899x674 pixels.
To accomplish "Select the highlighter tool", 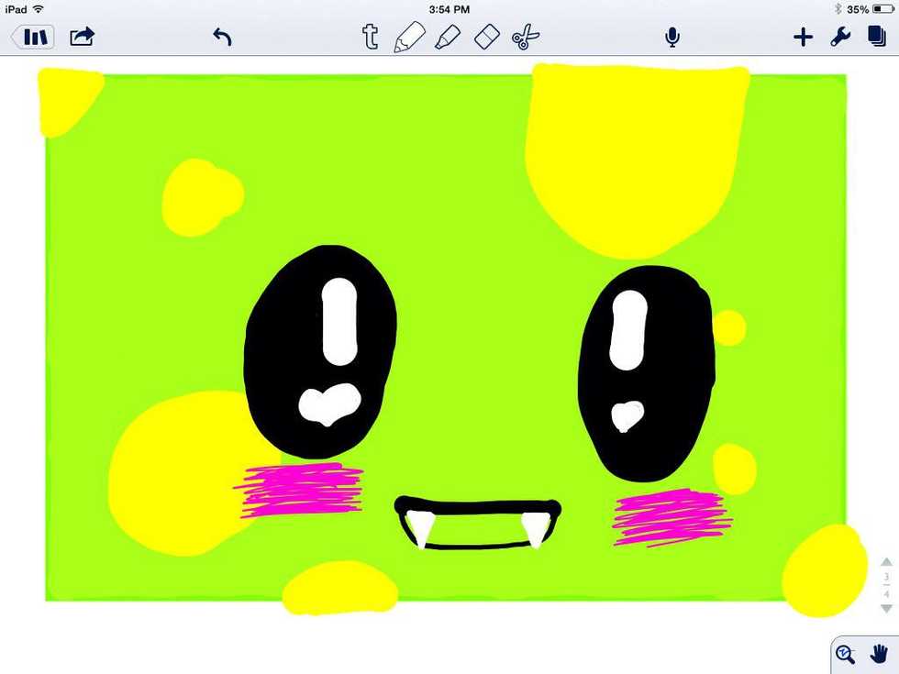I will point(447,37).
